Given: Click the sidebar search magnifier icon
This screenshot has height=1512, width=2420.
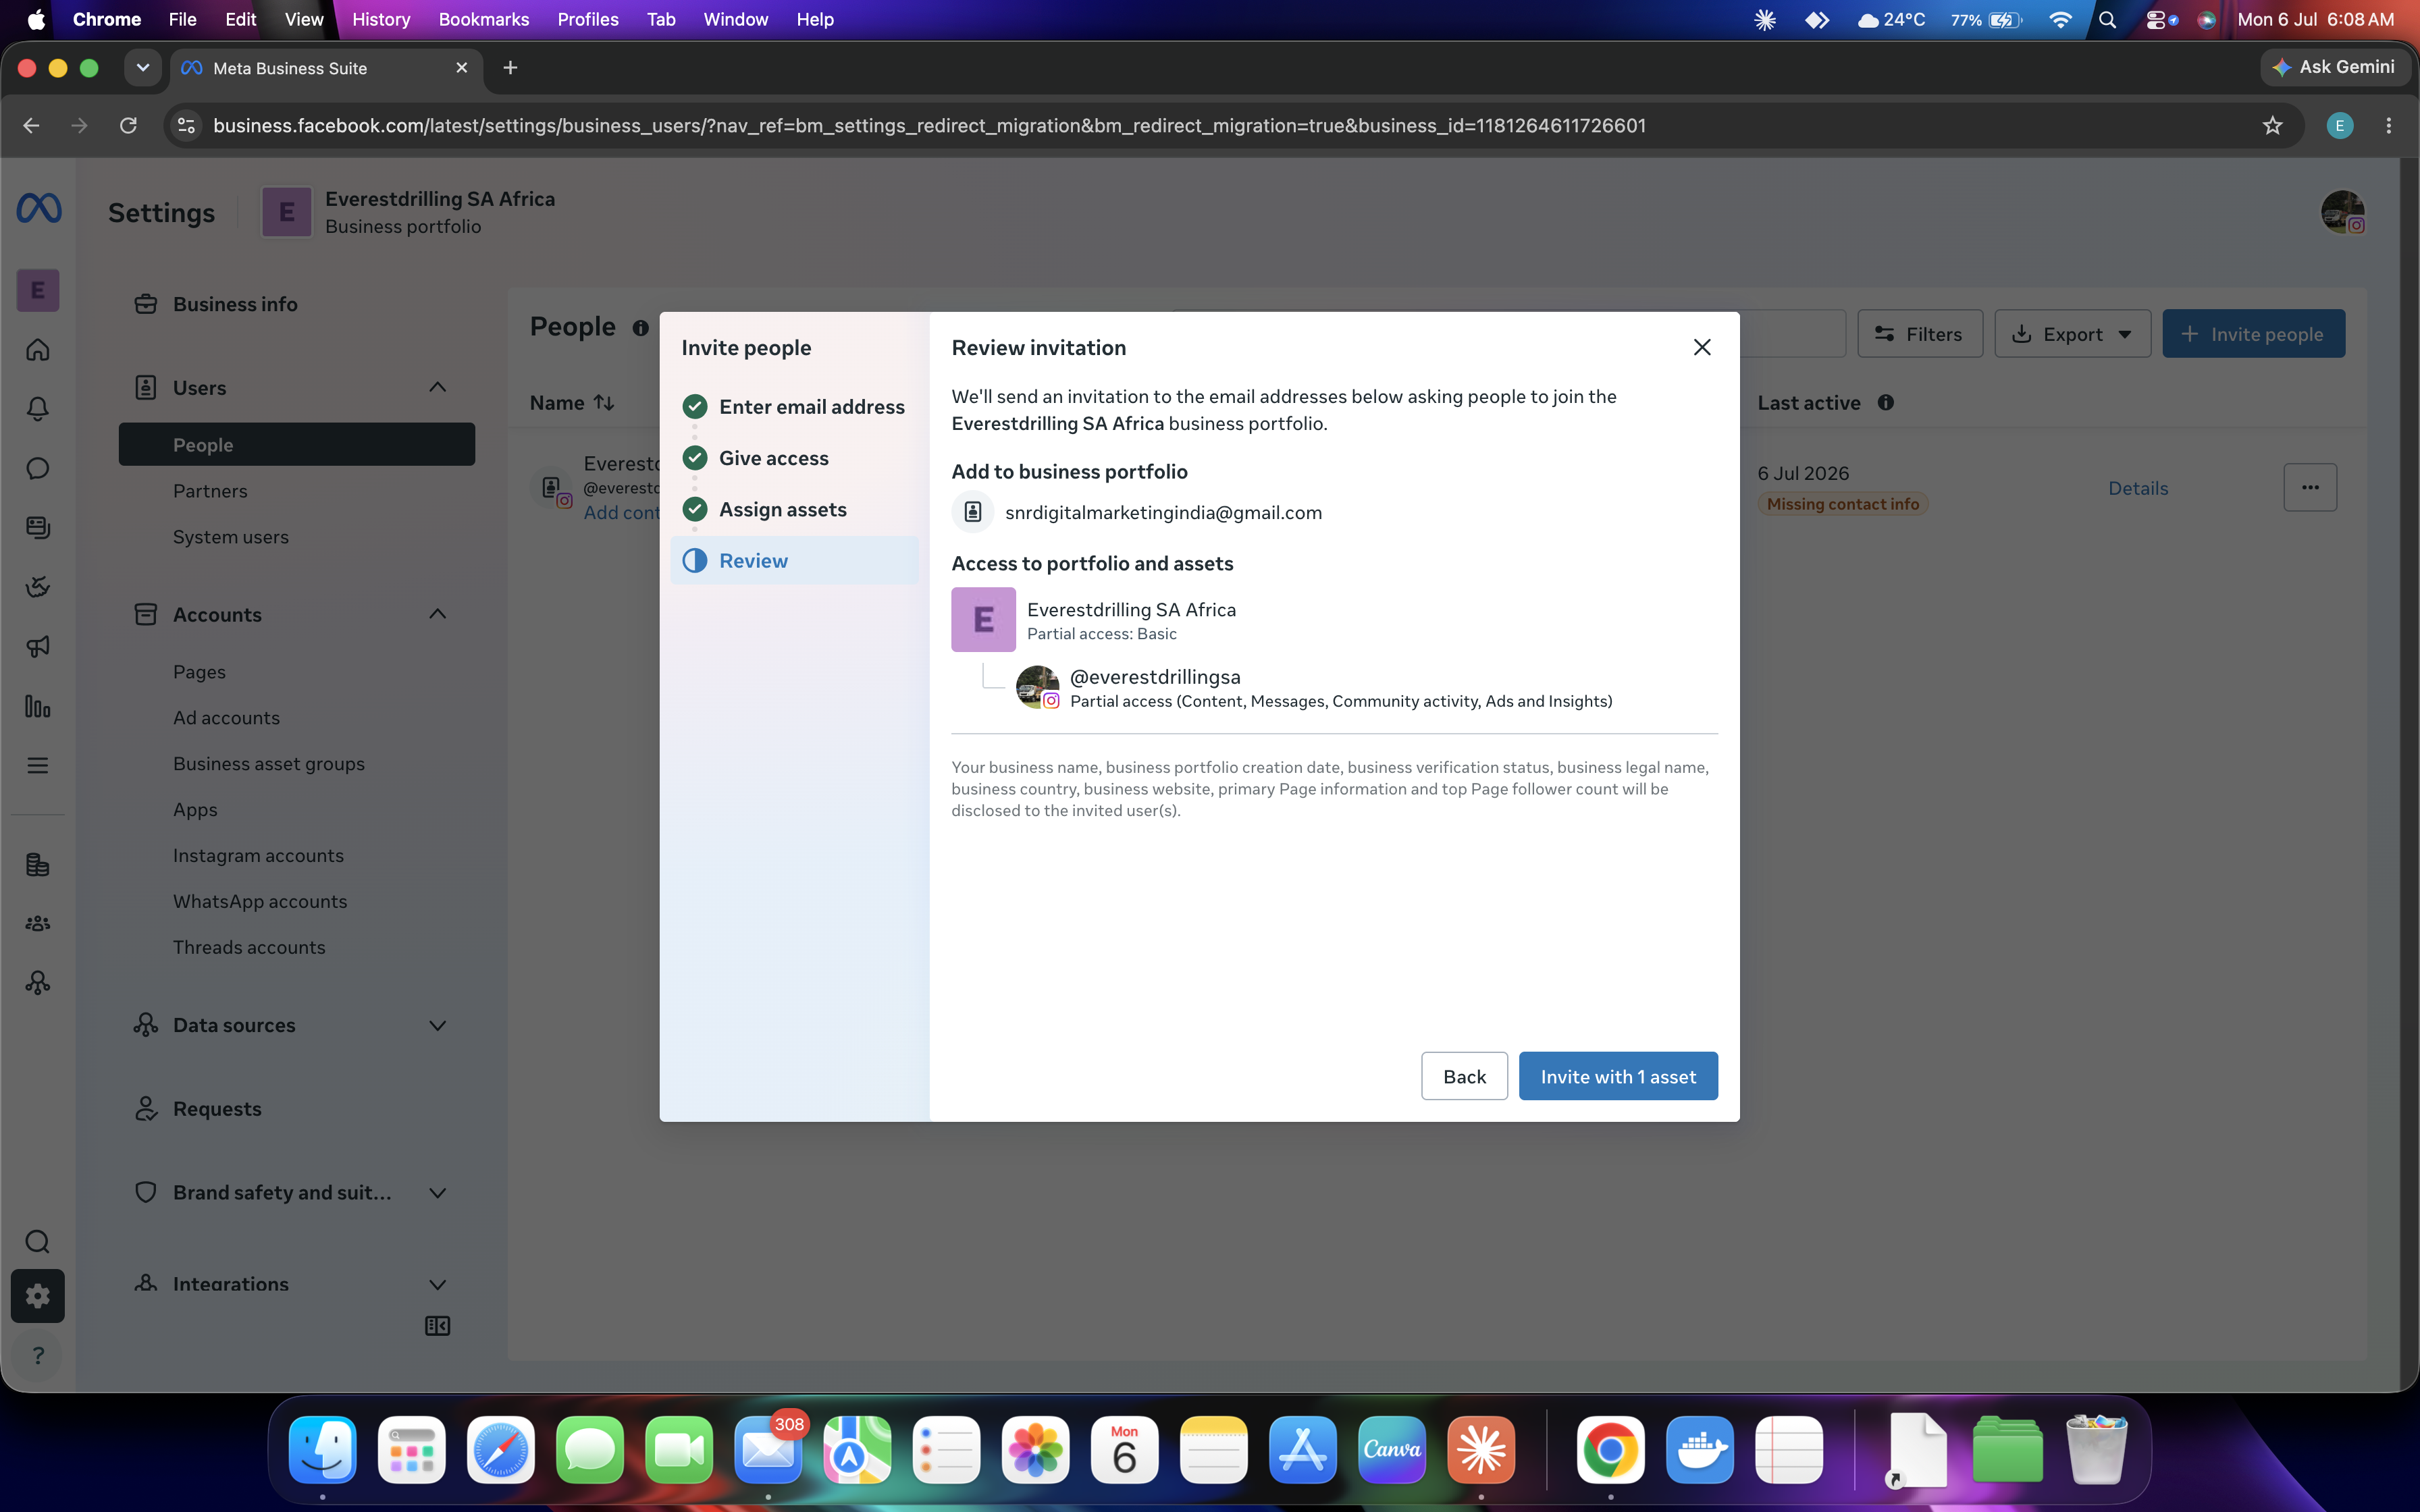Looking at the screenshot, I should (38, 1242).
